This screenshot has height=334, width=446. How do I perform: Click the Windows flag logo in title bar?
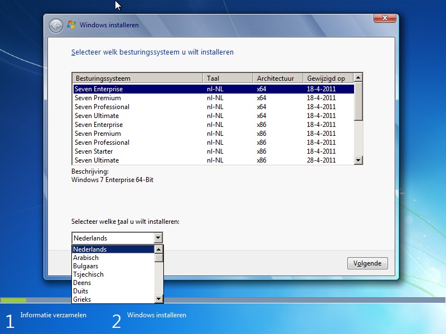tap(71, 25)
